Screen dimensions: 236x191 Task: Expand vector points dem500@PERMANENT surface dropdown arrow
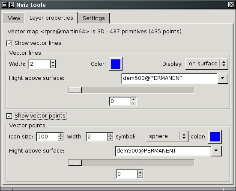(x=216, y=151)
